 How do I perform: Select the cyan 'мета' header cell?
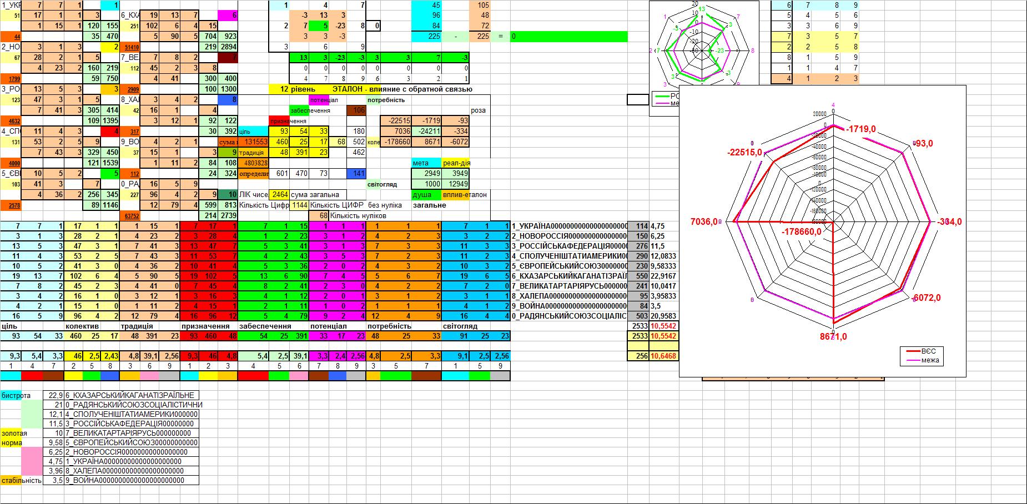pos(426,163)
